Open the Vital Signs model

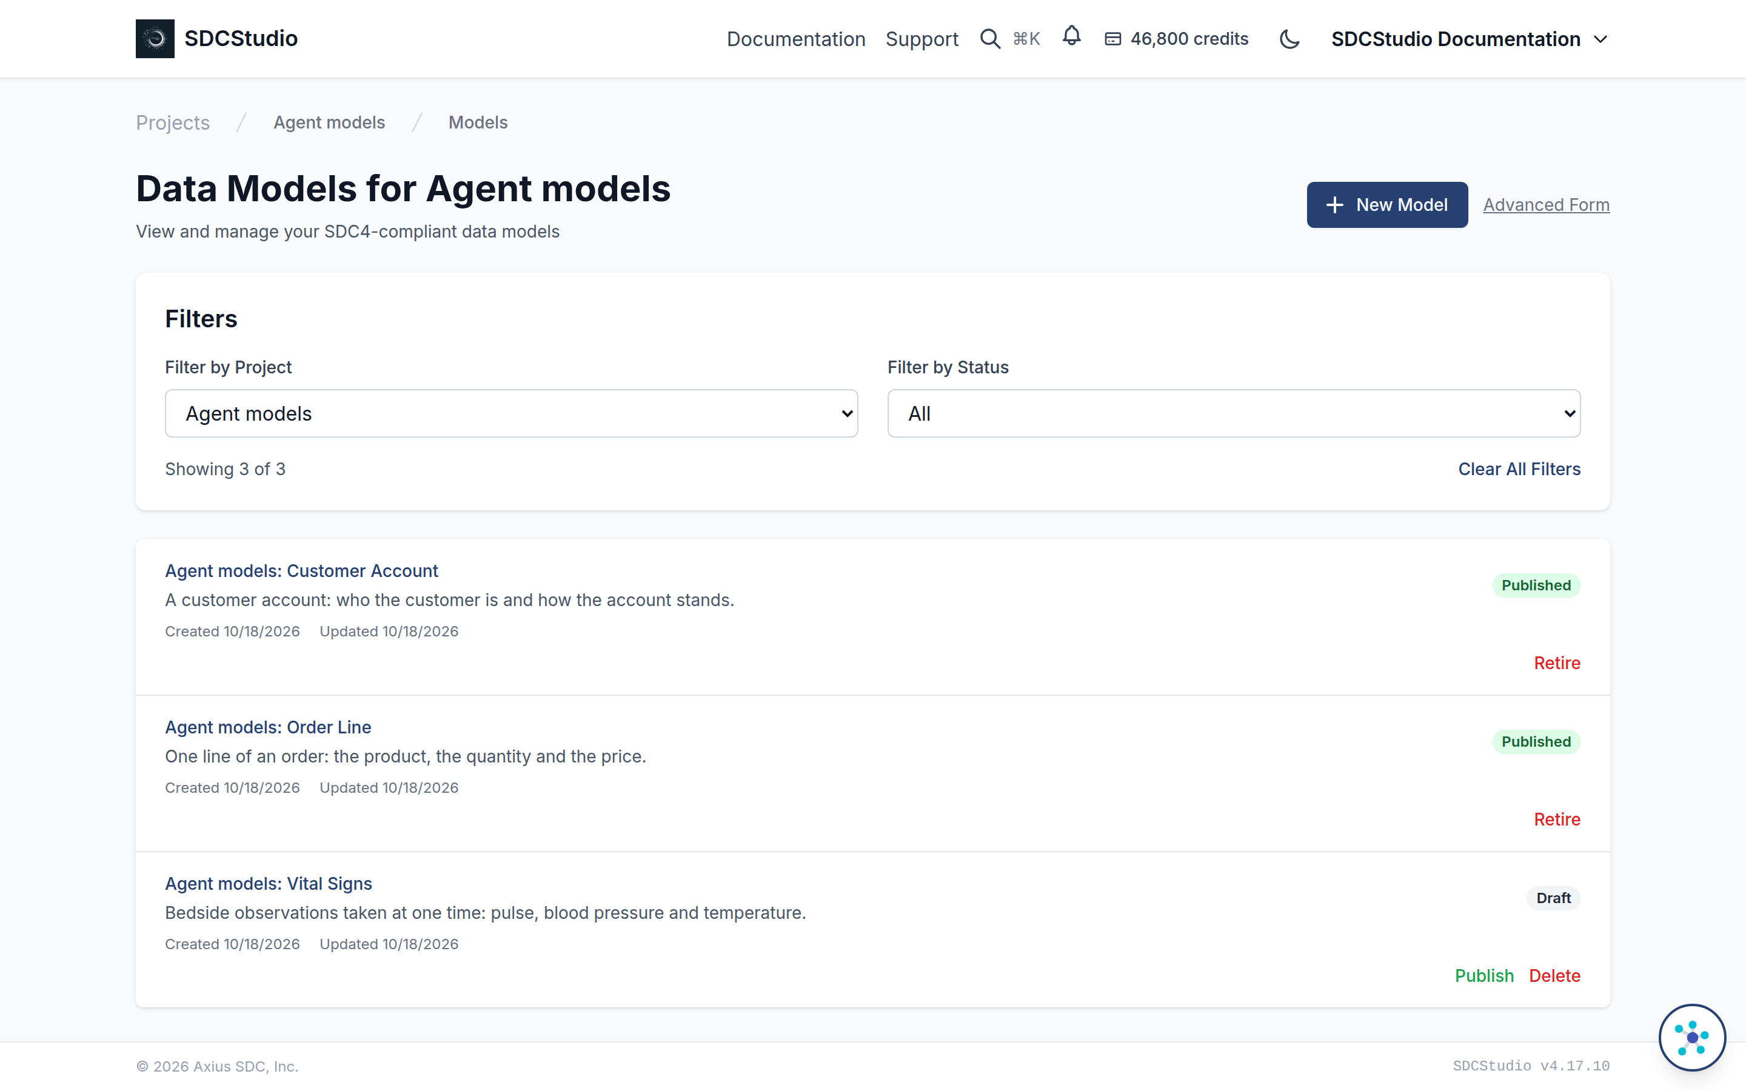coord(269,883)
